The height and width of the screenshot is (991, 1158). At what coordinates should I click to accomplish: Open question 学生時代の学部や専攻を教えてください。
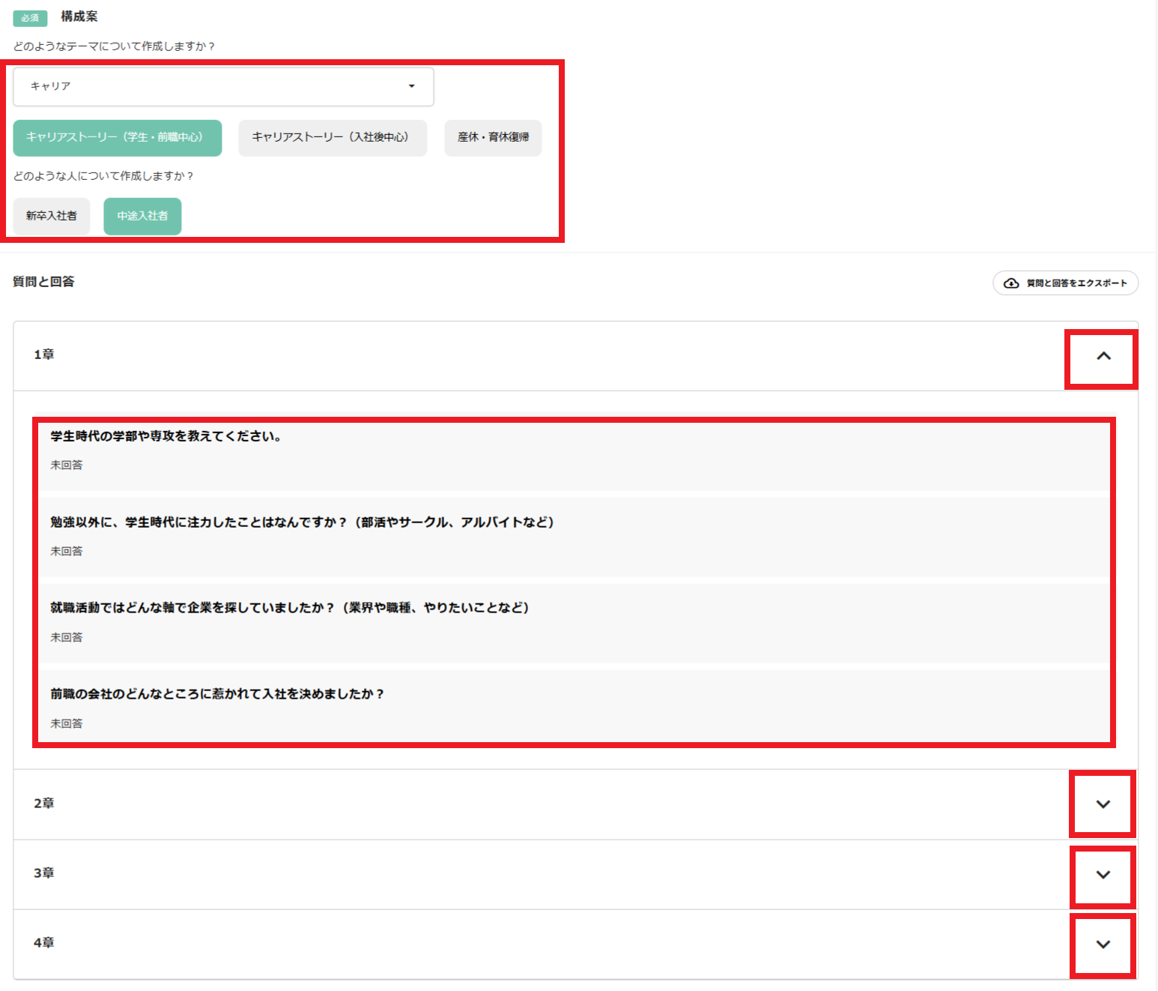[574, 452]
